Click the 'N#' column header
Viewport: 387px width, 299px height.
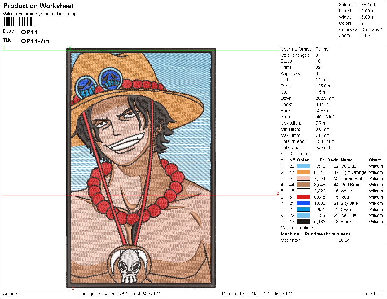292,160
